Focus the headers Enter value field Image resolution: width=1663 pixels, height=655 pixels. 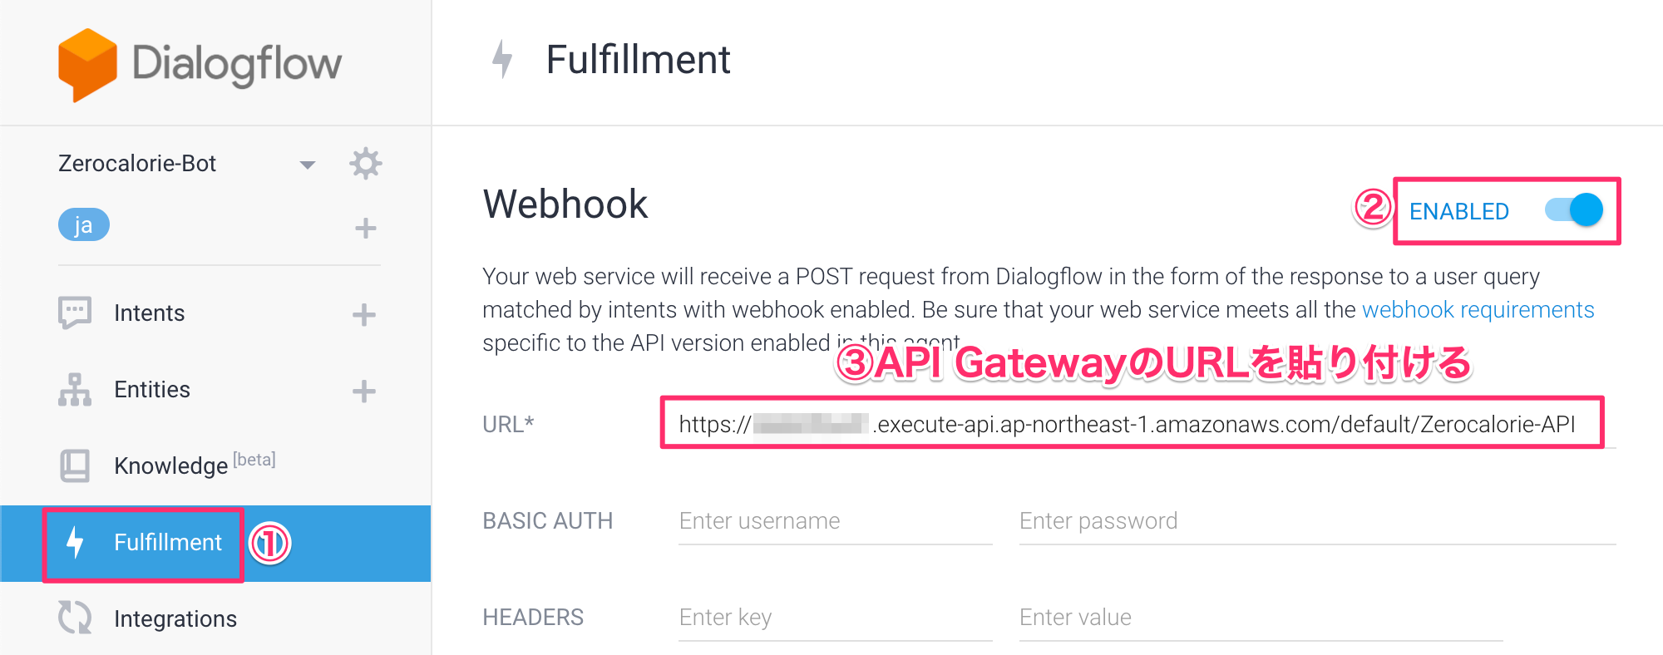(1261, 618)
